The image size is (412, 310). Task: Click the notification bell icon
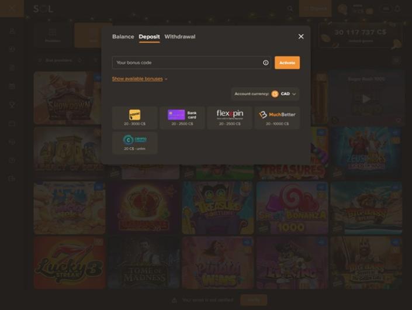398,9
